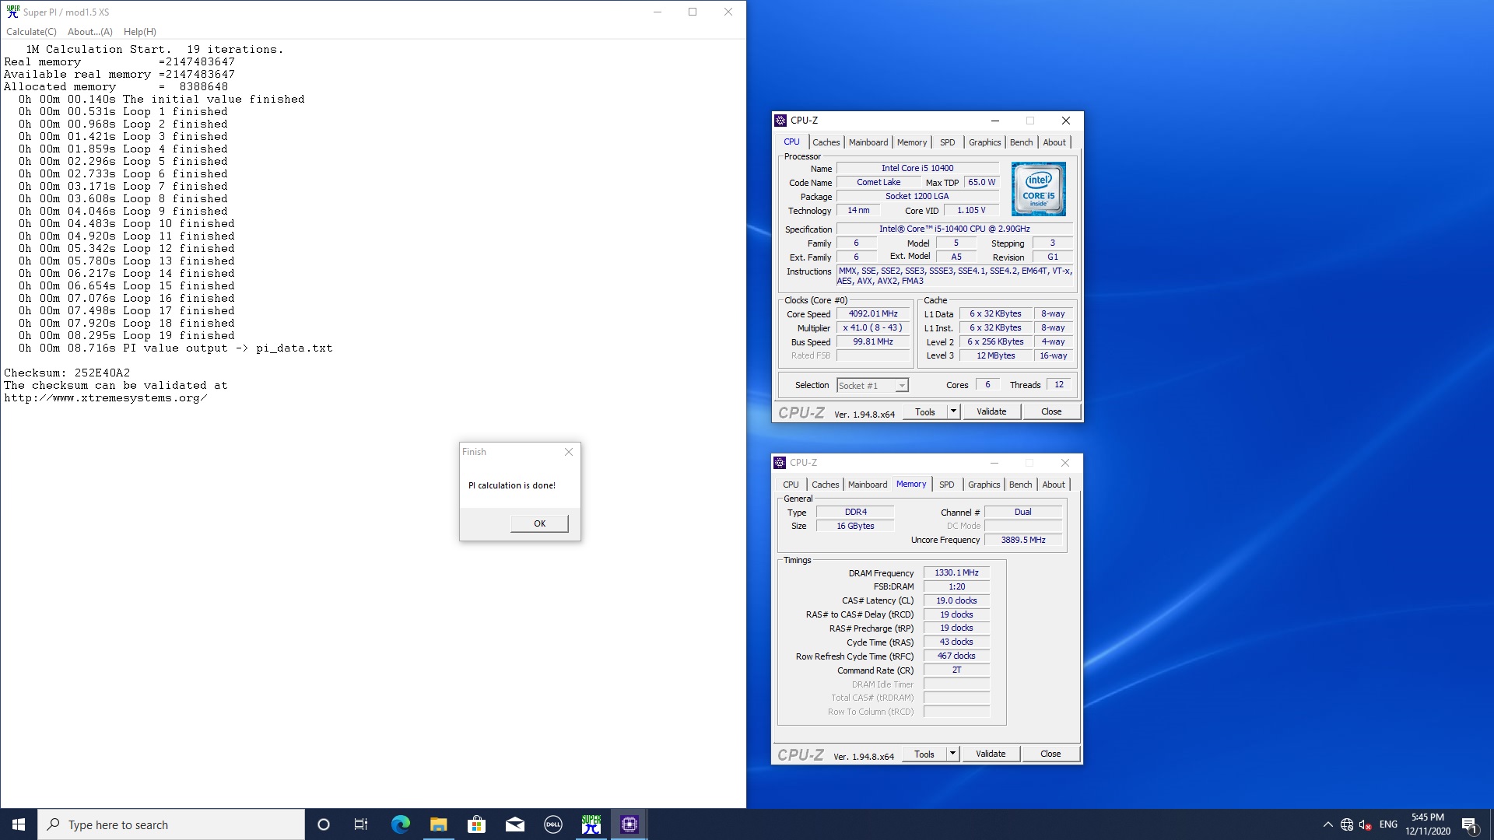Switch to SPD tab in lower CPU-Z
The height and width of the screenshot is (840, 1494).
946,485
